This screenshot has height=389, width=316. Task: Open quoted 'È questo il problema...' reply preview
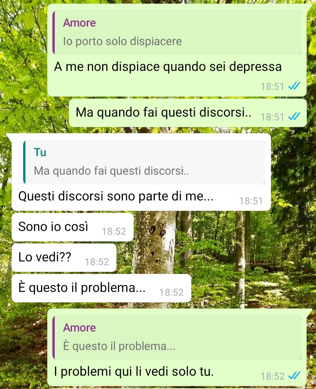177,337
